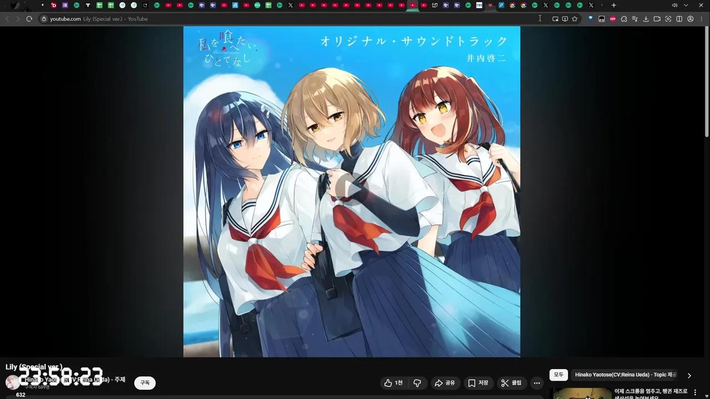Select the Hinako Yaotose Topic filter chip
The width and height of the screenshot is (710, 399).
[x=624, y=375]
